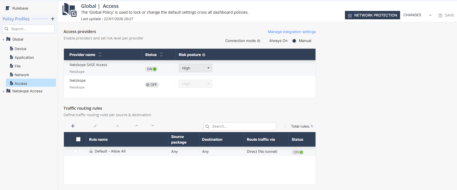This screenshot has height=190, width=457.
Task: Check the Default - Allow All rule checkbox
Action: [75, 151]
